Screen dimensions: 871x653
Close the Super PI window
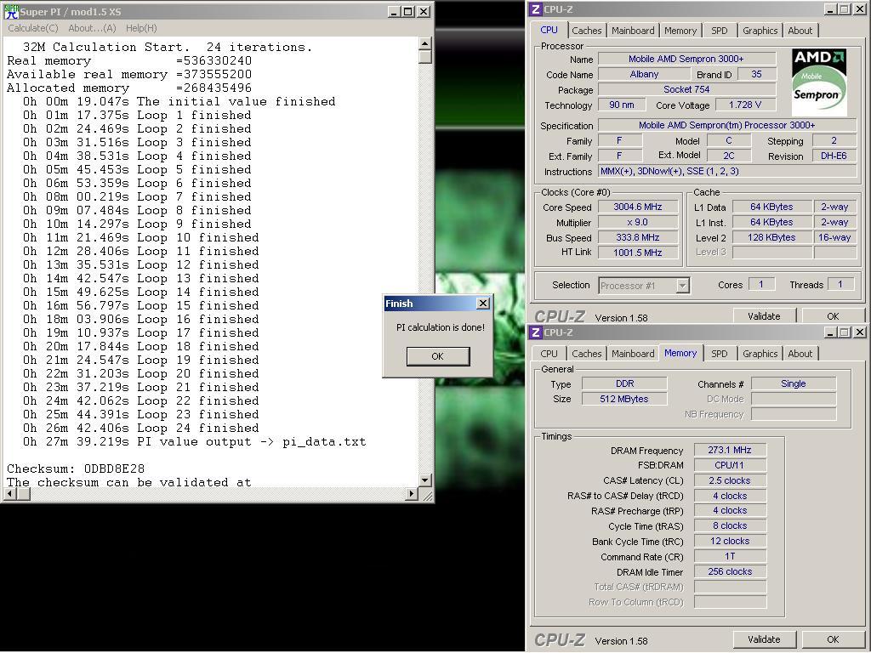click(x=424, y=12)
